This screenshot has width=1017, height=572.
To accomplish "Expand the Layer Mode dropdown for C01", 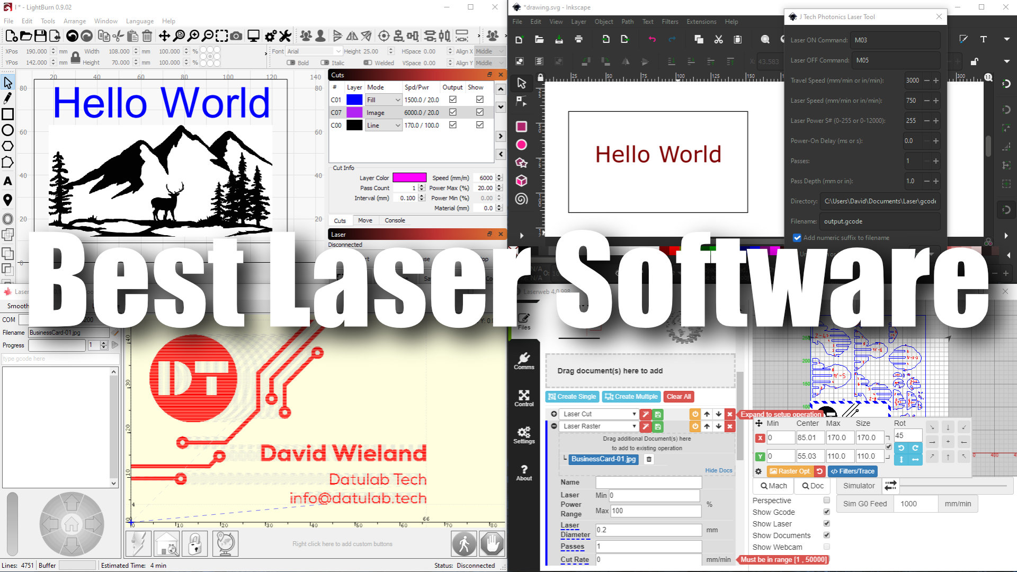I will pyautogui.click(x=395, y=99).
